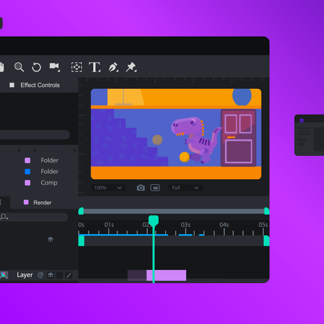Switch to the Effect Controls panel
The height and width of the screenshot is (324, 324).
(40, 85)
